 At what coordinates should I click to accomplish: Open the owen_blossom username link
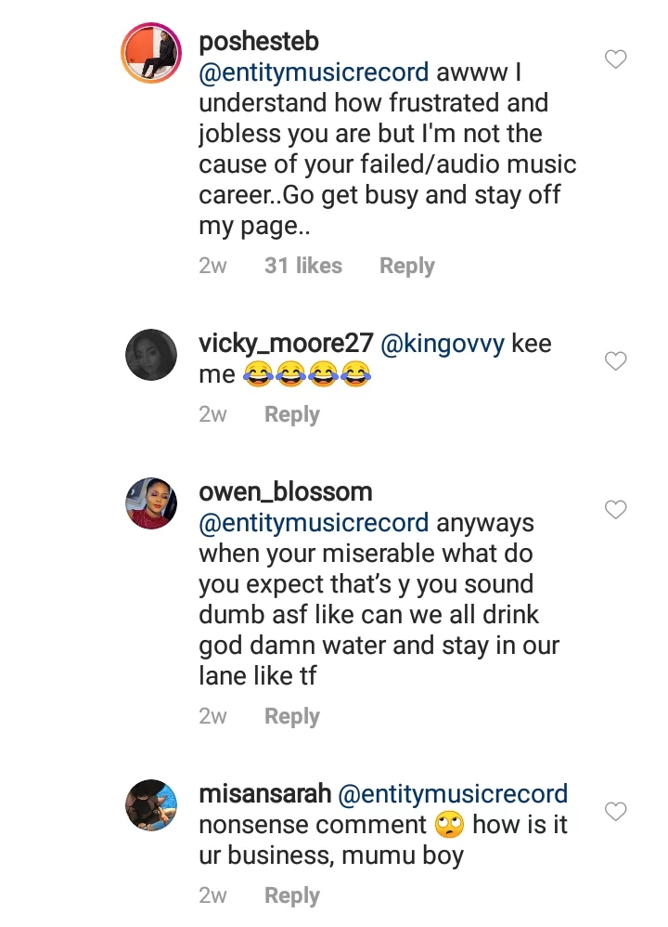tap(286, 492)
